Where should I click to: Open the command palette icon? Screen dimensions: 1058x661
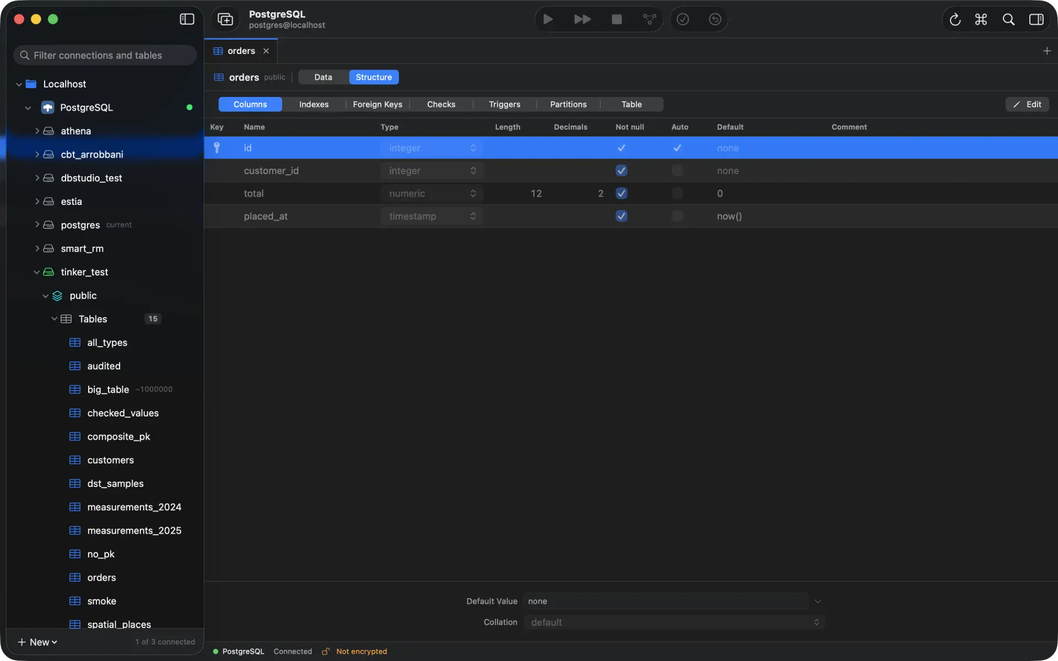tap(981, 19)
